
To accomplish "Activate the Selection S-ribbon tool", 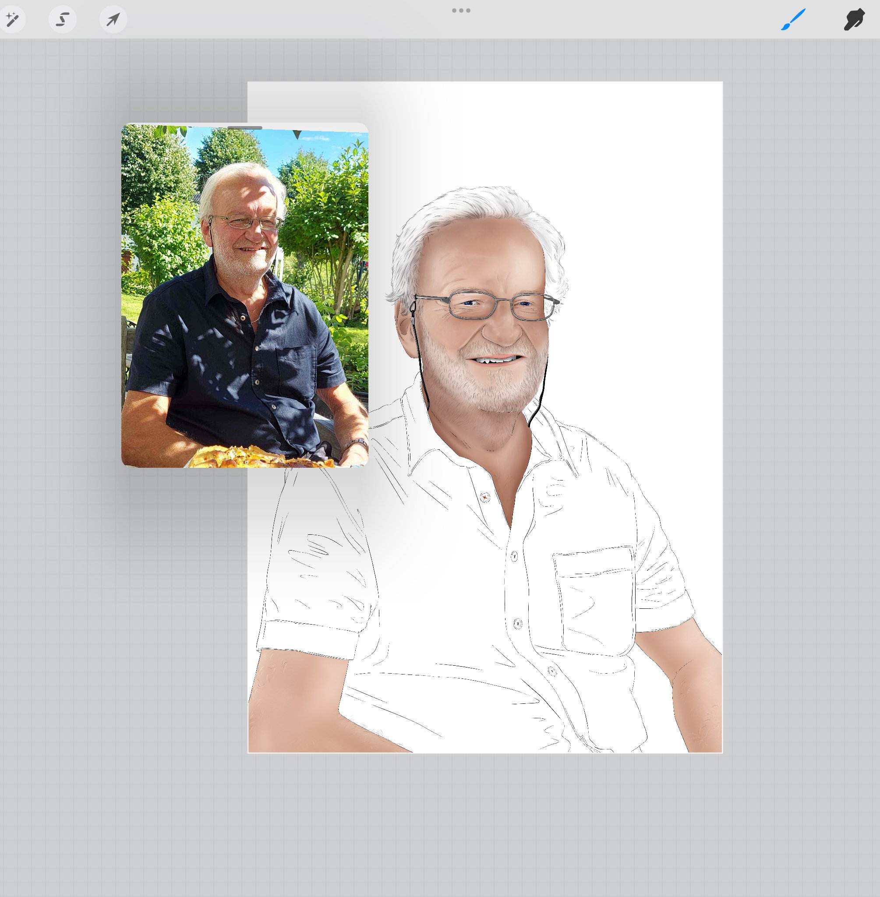I will point(62,19).
